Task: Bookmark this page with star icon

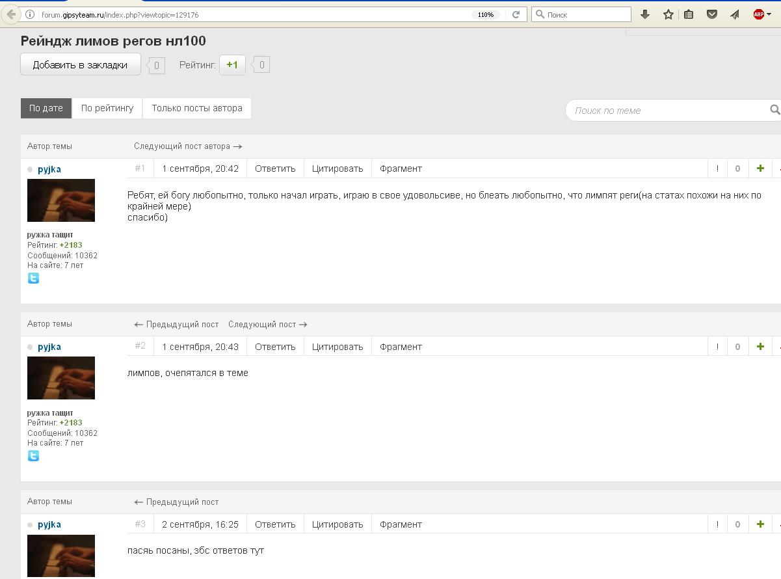Action: [668, 14]
